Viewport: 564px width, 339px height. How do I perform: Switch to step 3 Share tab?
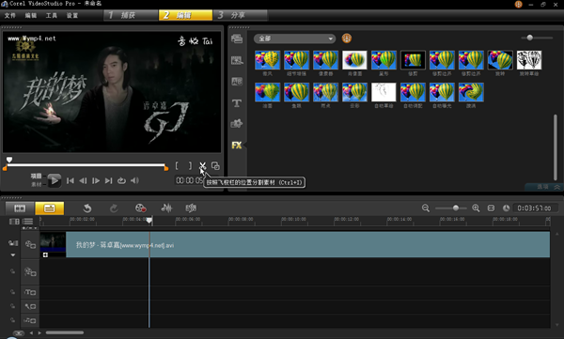click(241, 15)
